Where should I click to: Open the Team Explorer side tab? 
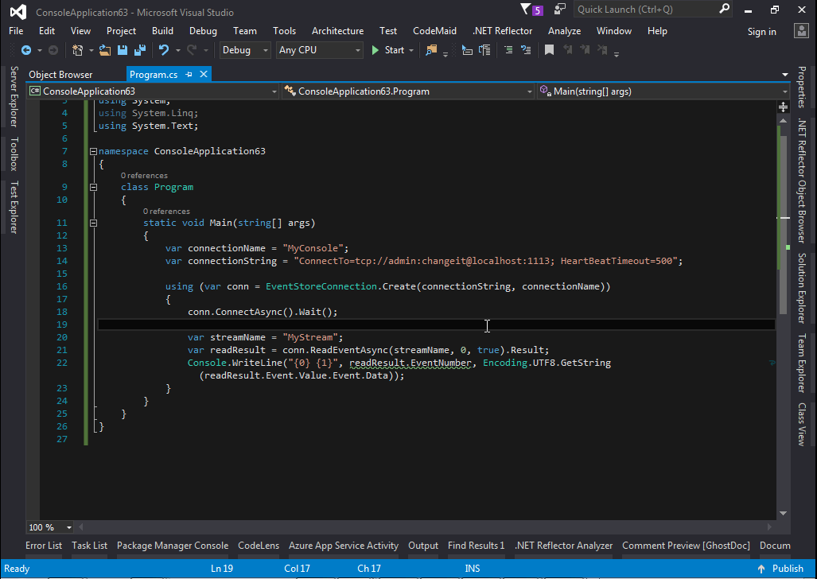pos(801,363)
